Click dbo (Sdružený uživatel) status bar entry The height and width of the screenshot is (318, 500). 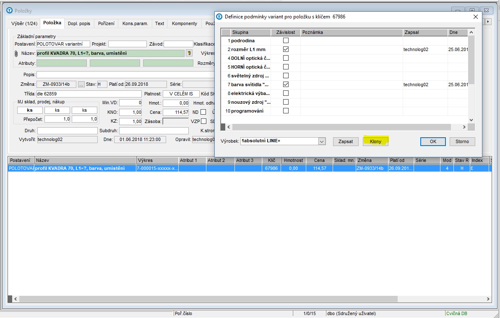pyautogui.click(x=352, y=313)
